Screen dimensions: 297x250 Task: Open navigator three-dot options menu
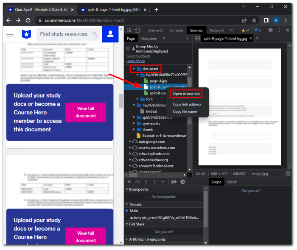[x=188, y=39]
